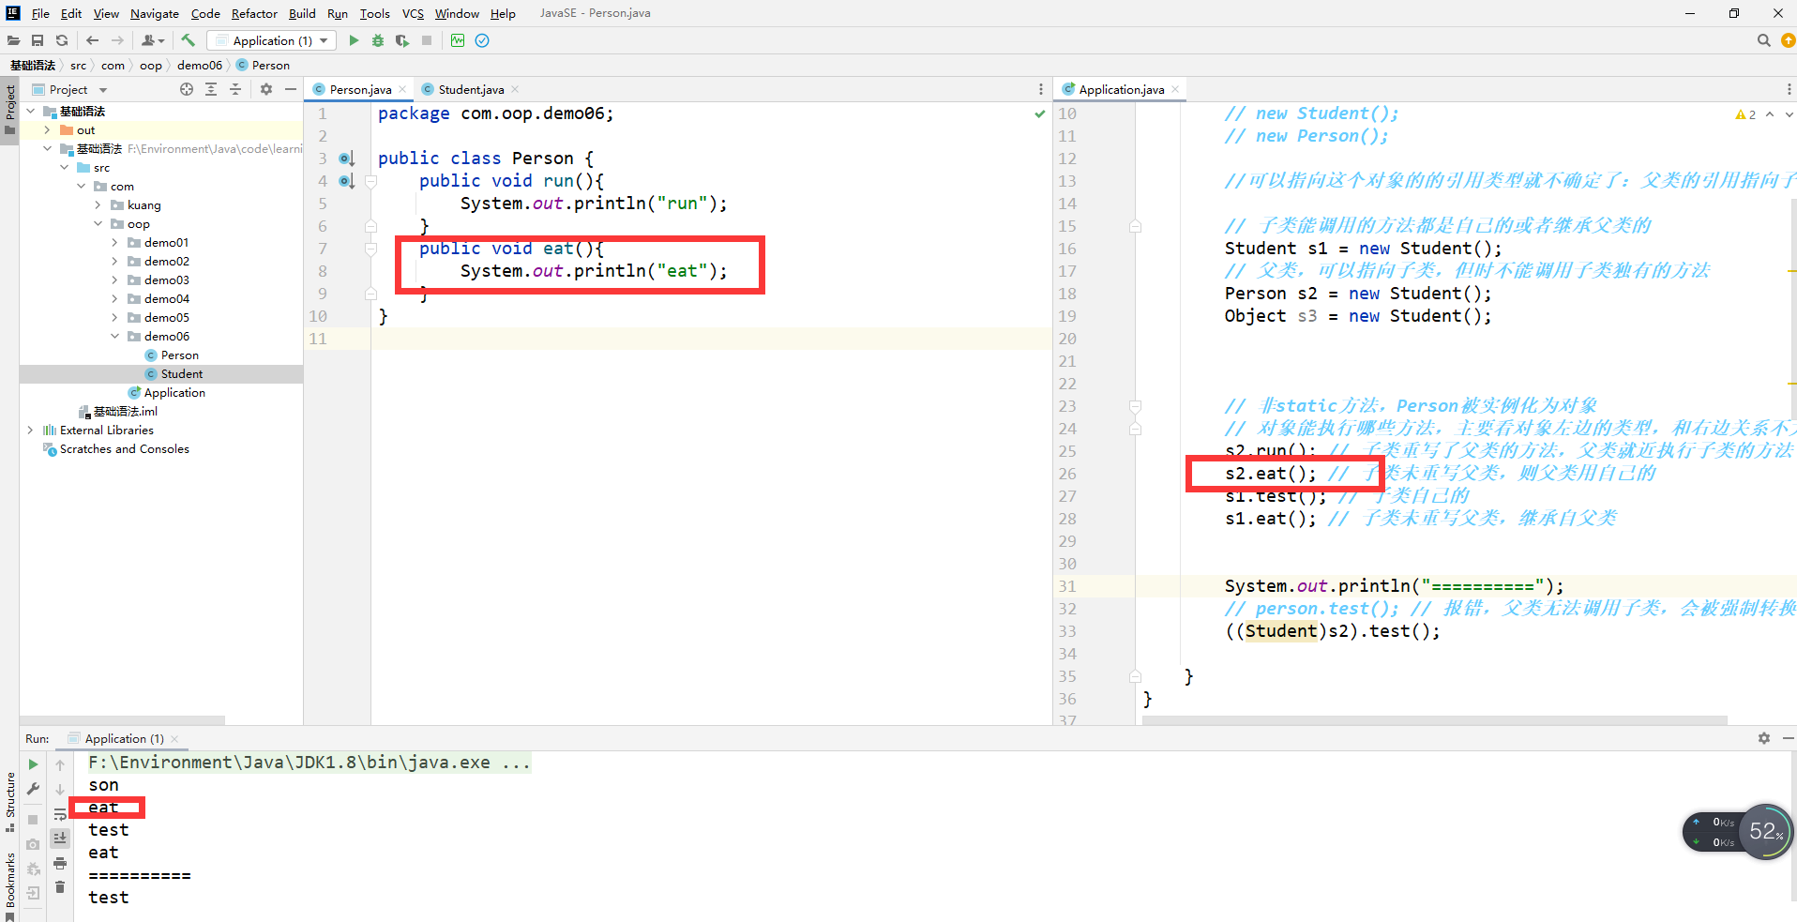Toggle scroll to end in Run console

60,838
